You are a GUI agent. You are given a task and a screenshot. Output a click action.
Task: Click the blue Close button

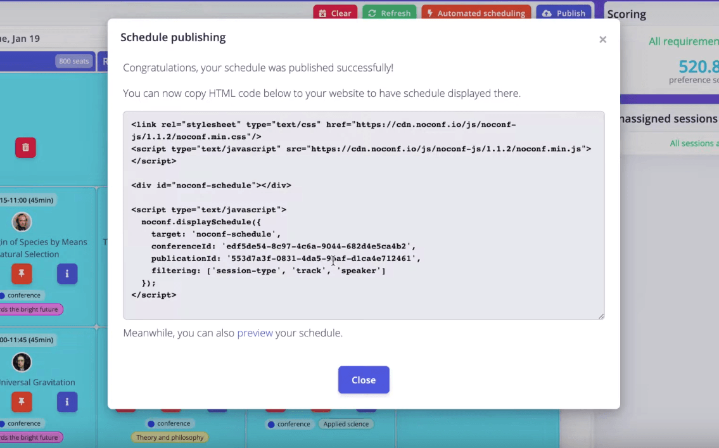[364, 380]
